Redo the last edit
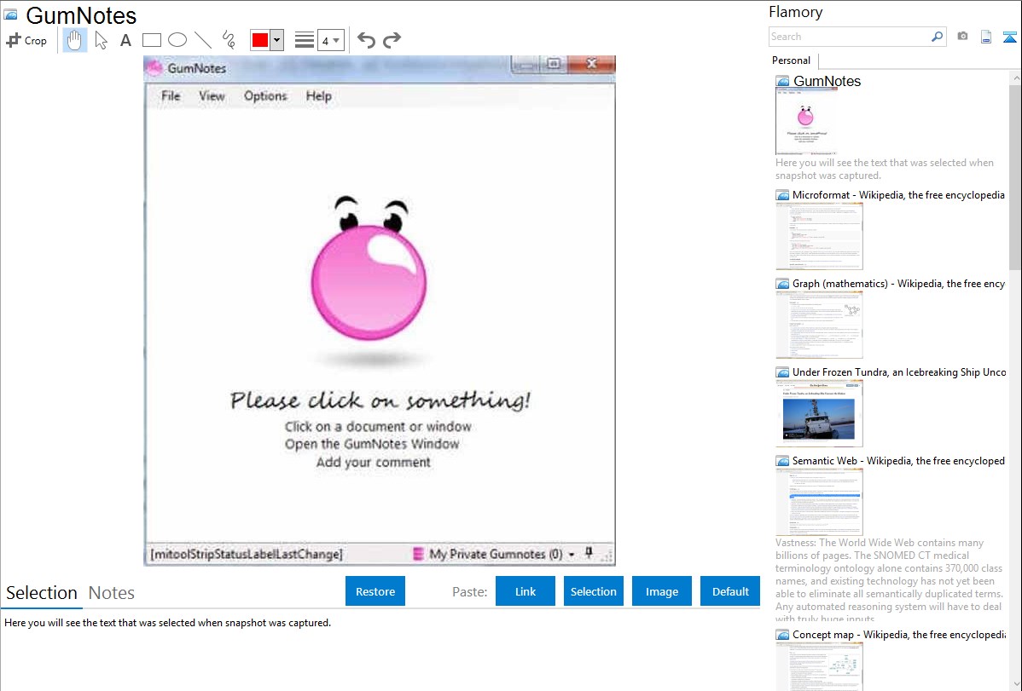This screenshot has height=691, width=1022. pyautogui.click(x=392, y=40)
